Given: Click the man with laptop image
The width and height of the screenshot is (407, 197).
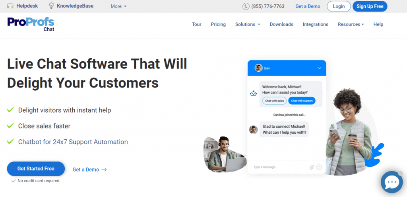Looking at the screenshot, I should pos(225,154).
